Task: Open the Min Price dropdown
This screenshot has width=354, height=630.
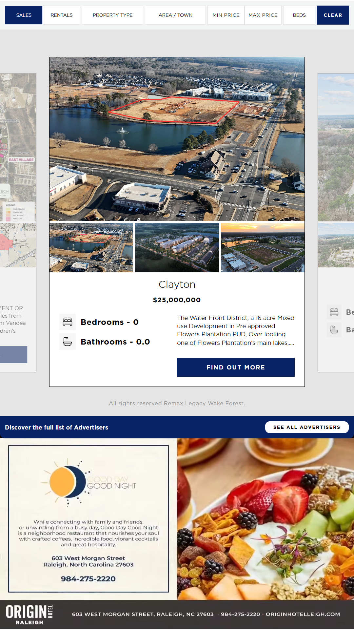Action: point(226,15)
